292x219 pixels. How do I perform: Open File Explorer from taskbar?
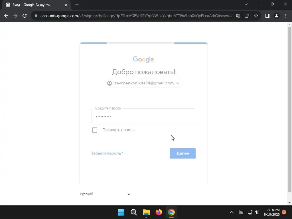click(x=146, y=212)
